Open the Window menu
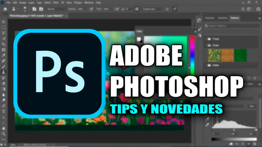Screen dimensions: 262x147 [89, 3]
